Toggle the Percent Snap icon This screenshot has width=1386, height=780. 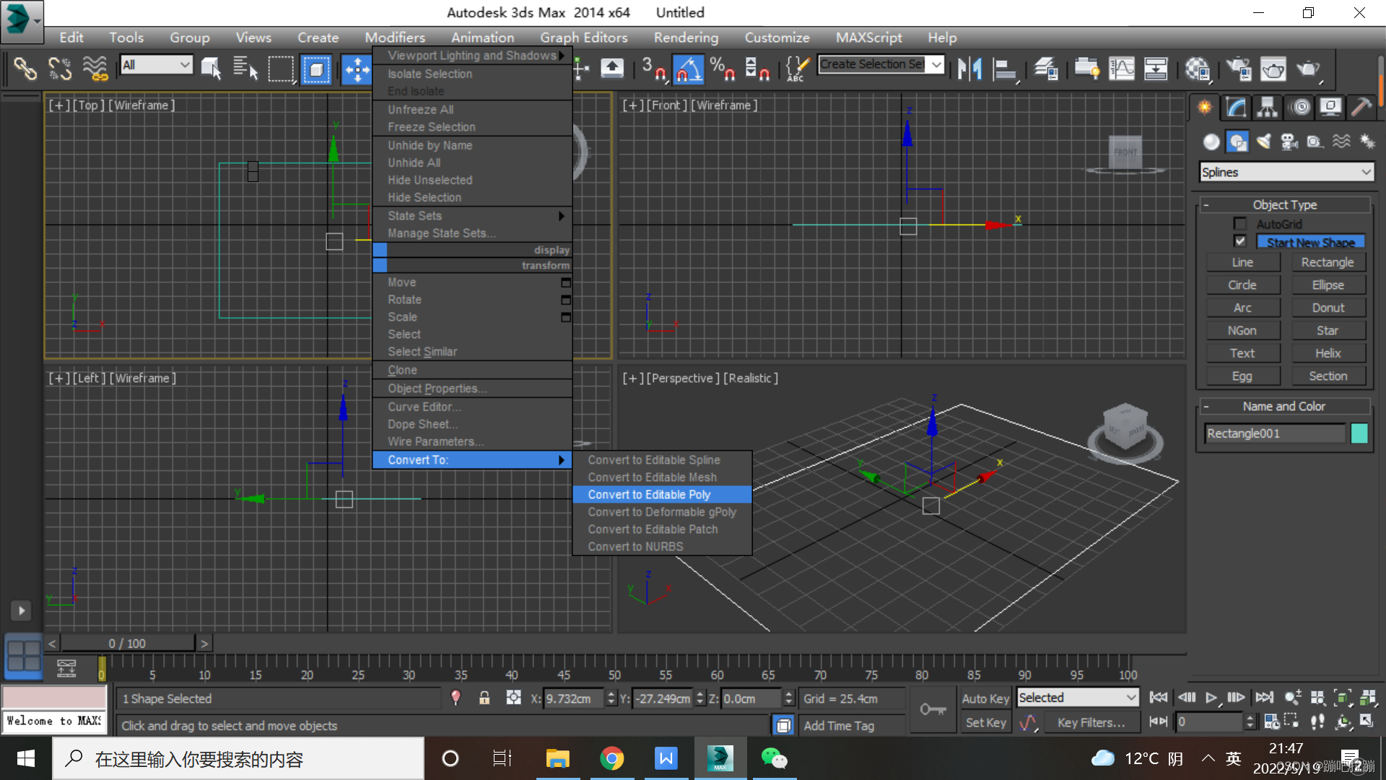pos(722,69)
